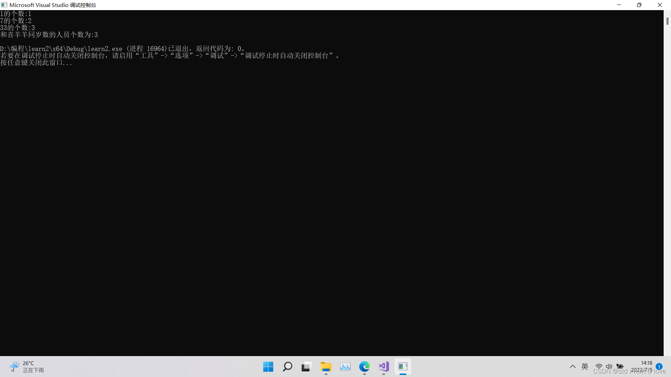The width and height of the screenshot is (671, 377).
Task: Click the learn2.exe exit code line
Action: (x=122, y=49)
